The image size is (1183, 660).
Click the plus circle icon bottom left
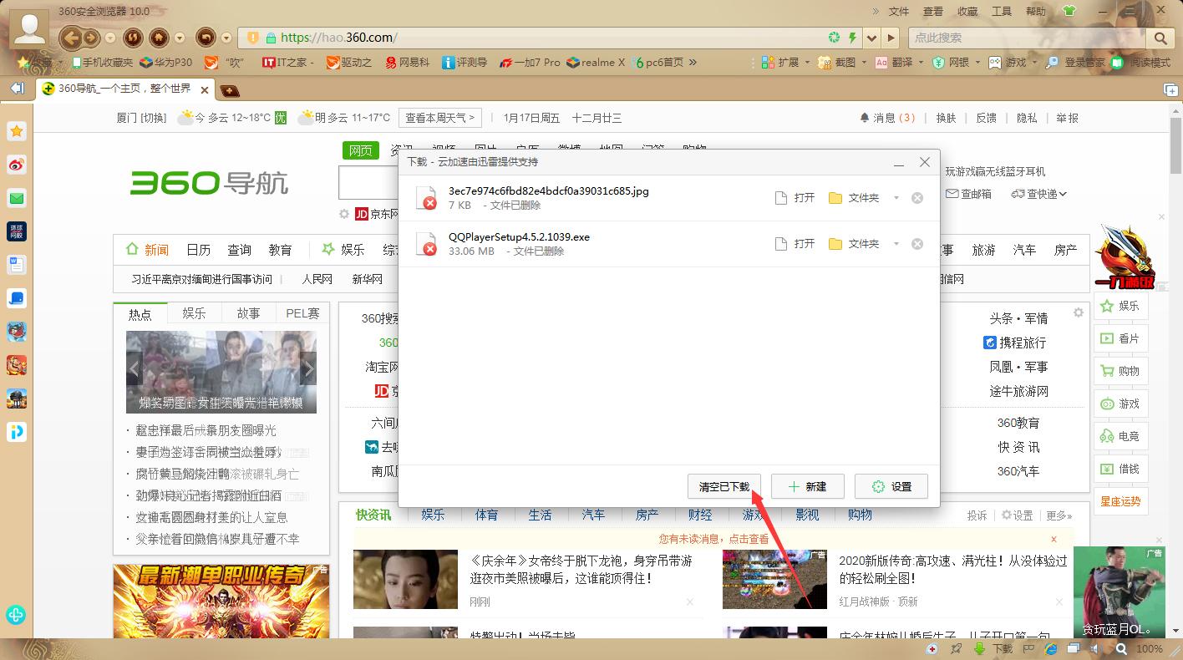[16, 615]
